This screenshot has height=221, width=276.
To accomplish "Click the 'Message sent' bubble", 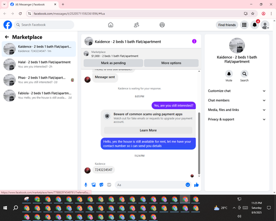I will [x=105, y=77].
